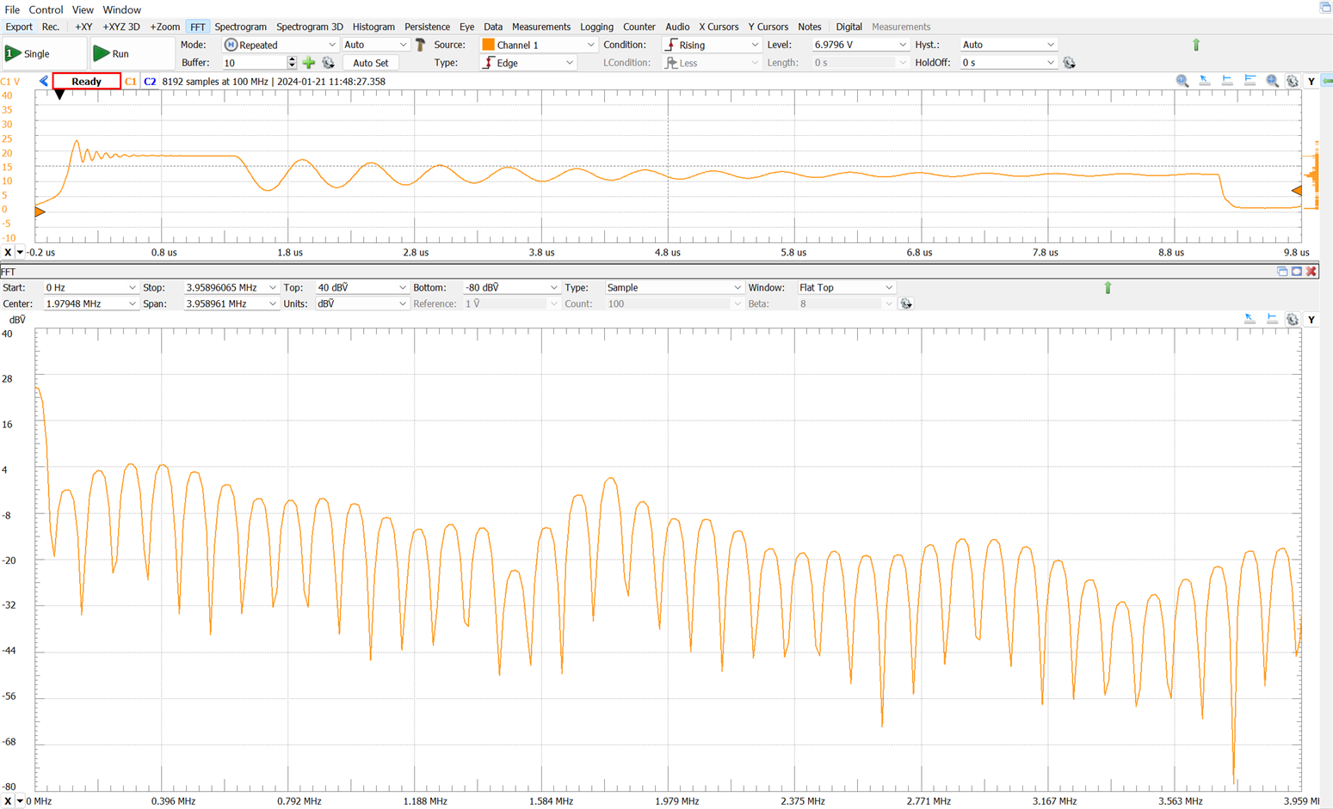Toggle the FFT view button
Screen dimensions: 1333x809
198,27
